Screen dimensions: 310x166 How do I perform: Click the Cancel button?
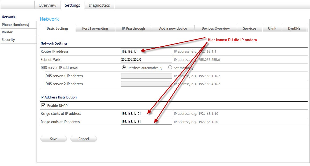tap(84, 139)
